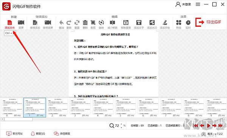
Task: Click the zoom percentage field showing 72
Action: (117, 126)
